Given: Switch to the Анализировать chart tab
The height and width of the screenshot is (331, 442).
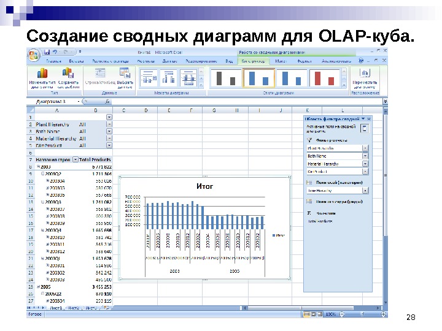Looking at the screenshot, I should tap(336, 61).
